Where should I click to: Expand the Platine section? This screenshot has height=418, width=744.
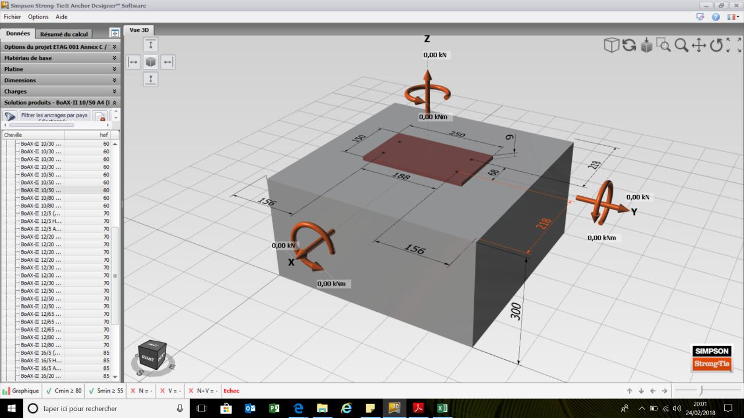coord(60,69)
